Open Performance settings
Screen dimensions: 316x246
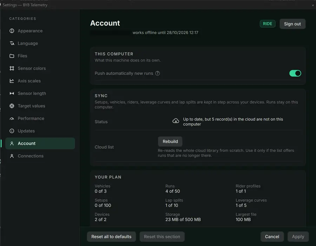40,118
